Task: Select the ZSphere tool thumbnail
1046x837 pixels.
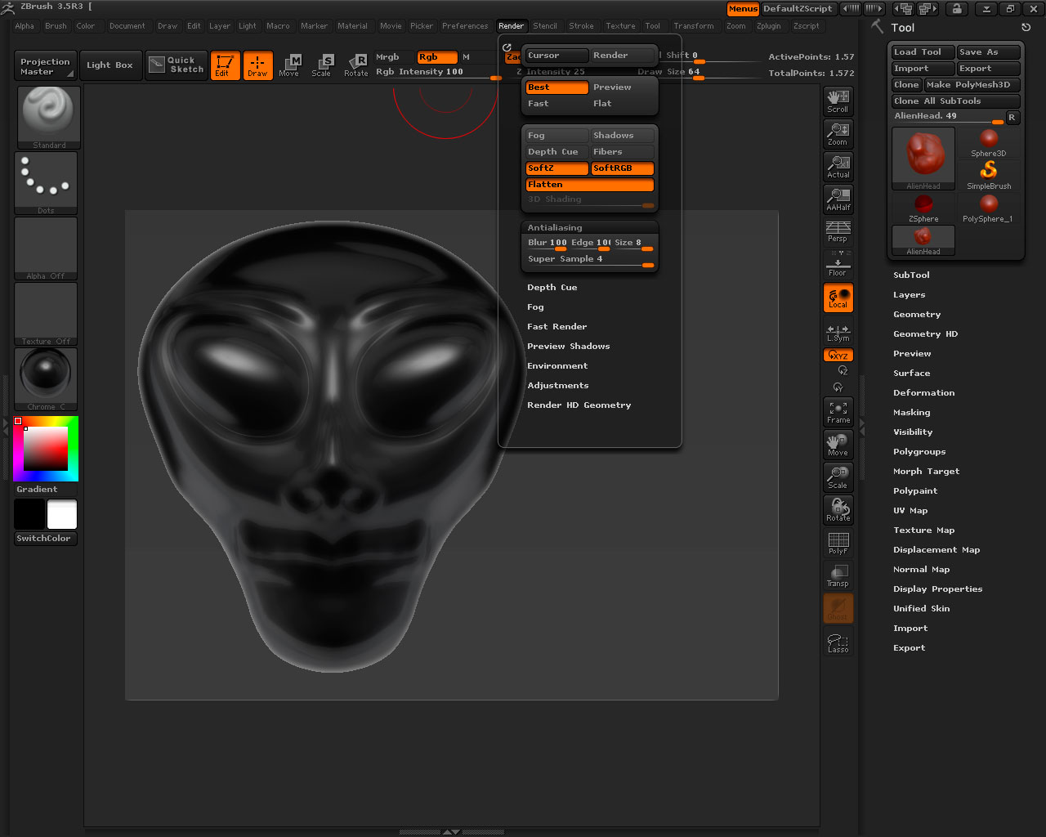Action: coord(923,208)
